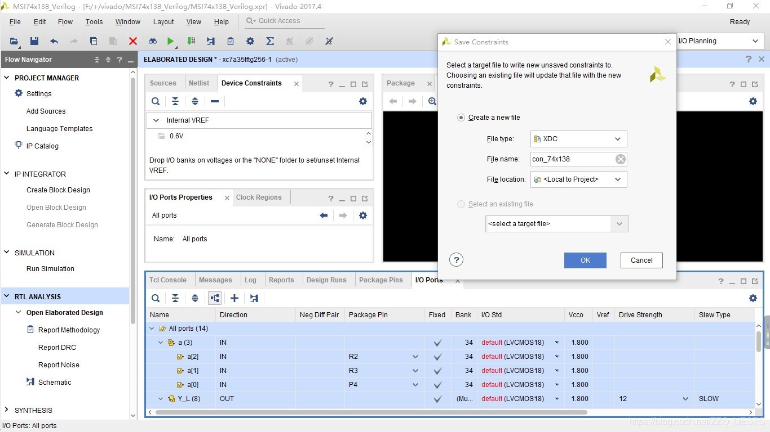Click search icon in I/O Ports toolbar
Viewport: 770px width, 432px height.
(156, 298)
